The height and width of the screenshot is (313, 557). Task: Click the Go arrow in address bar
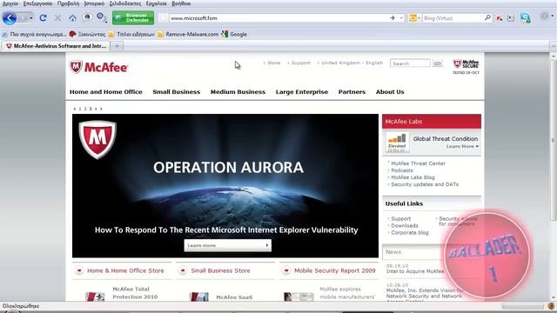point(393,17)
